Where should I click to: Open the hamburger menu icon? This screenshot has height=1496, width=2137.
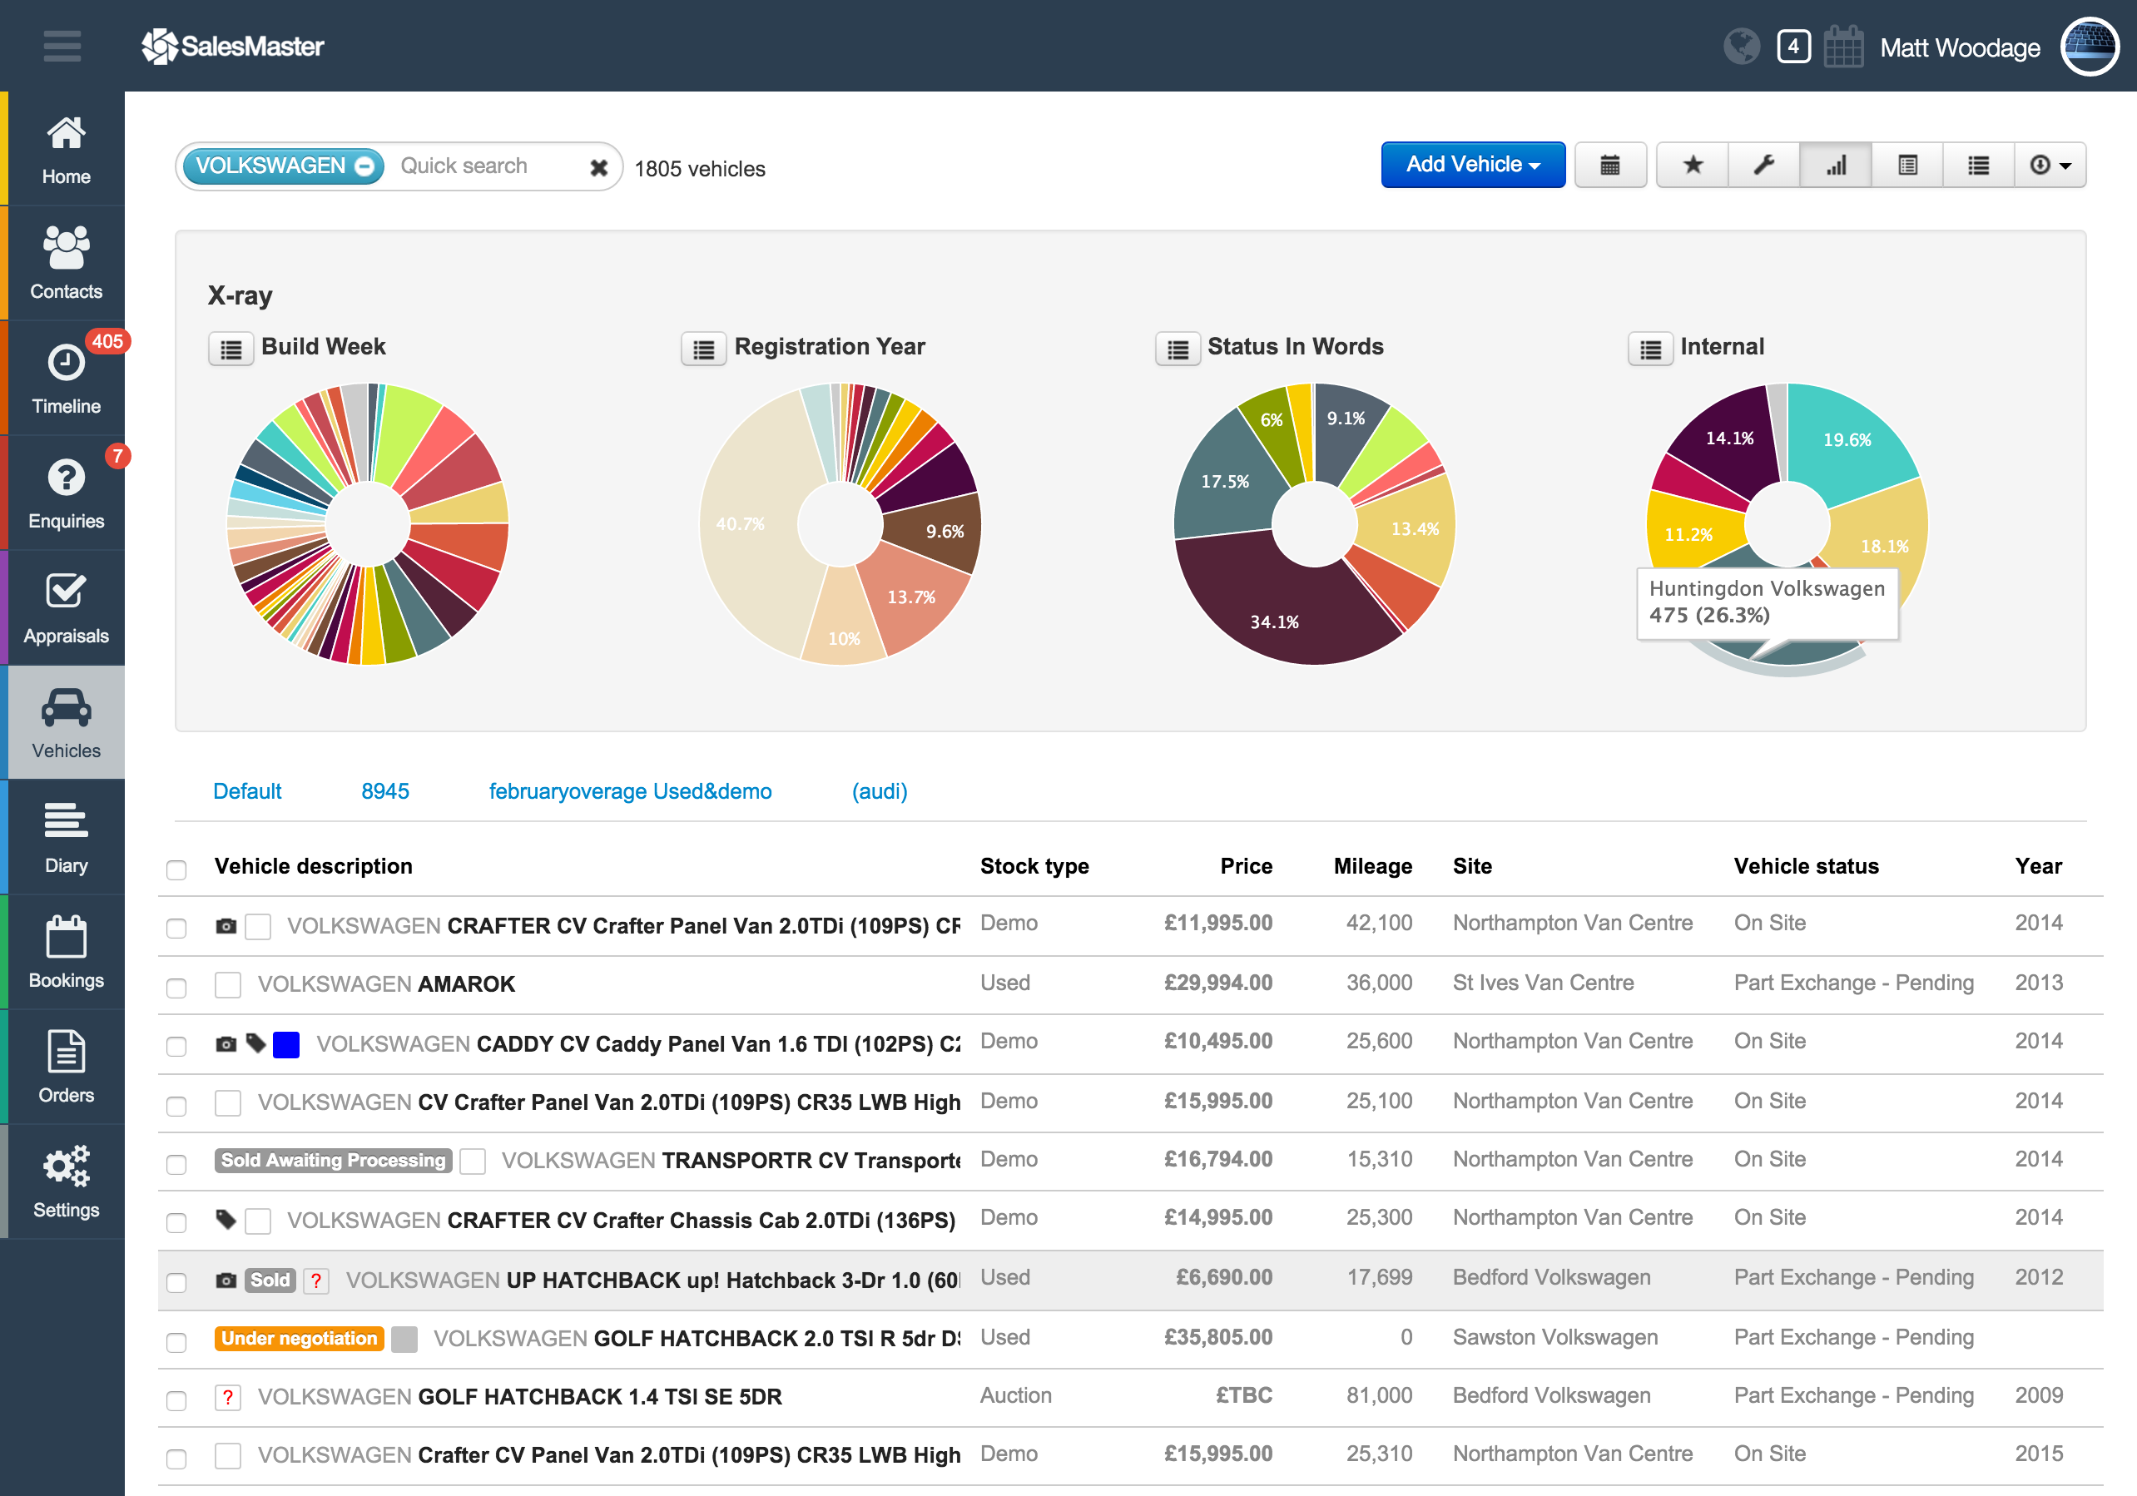62,46
